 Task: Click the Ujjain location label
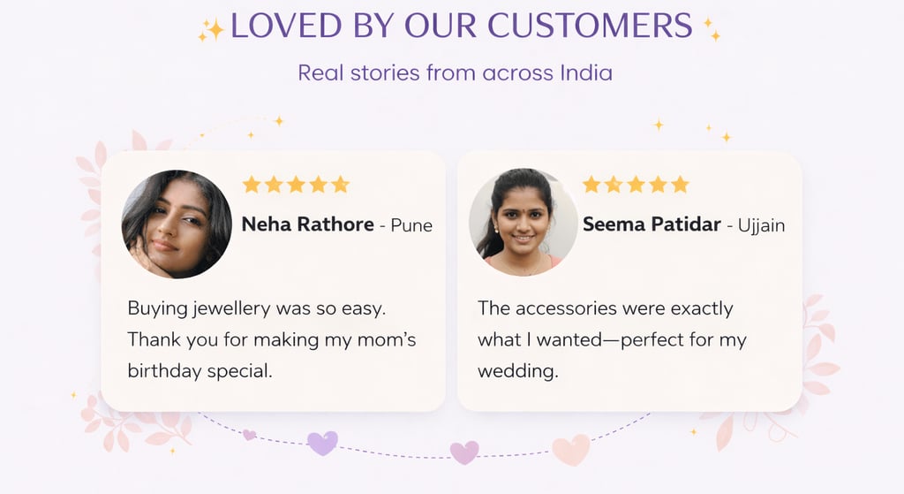tap(761, 225)
